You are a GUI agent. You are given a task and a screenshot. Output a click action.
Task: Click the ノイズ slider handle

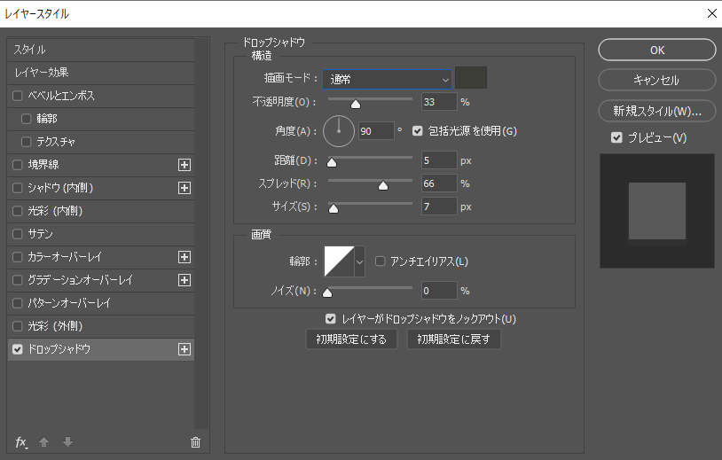[x=327, y=293]
